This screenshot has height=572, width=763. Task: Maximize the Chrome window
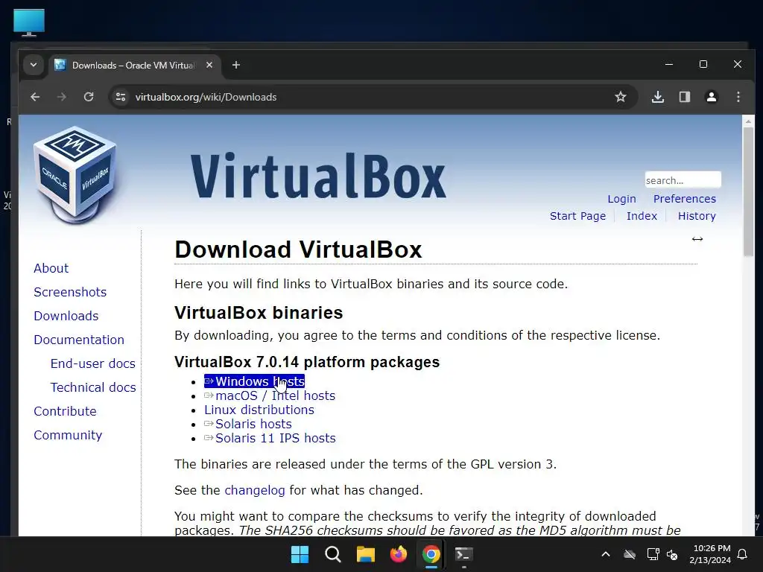click(x=703, y=64)
